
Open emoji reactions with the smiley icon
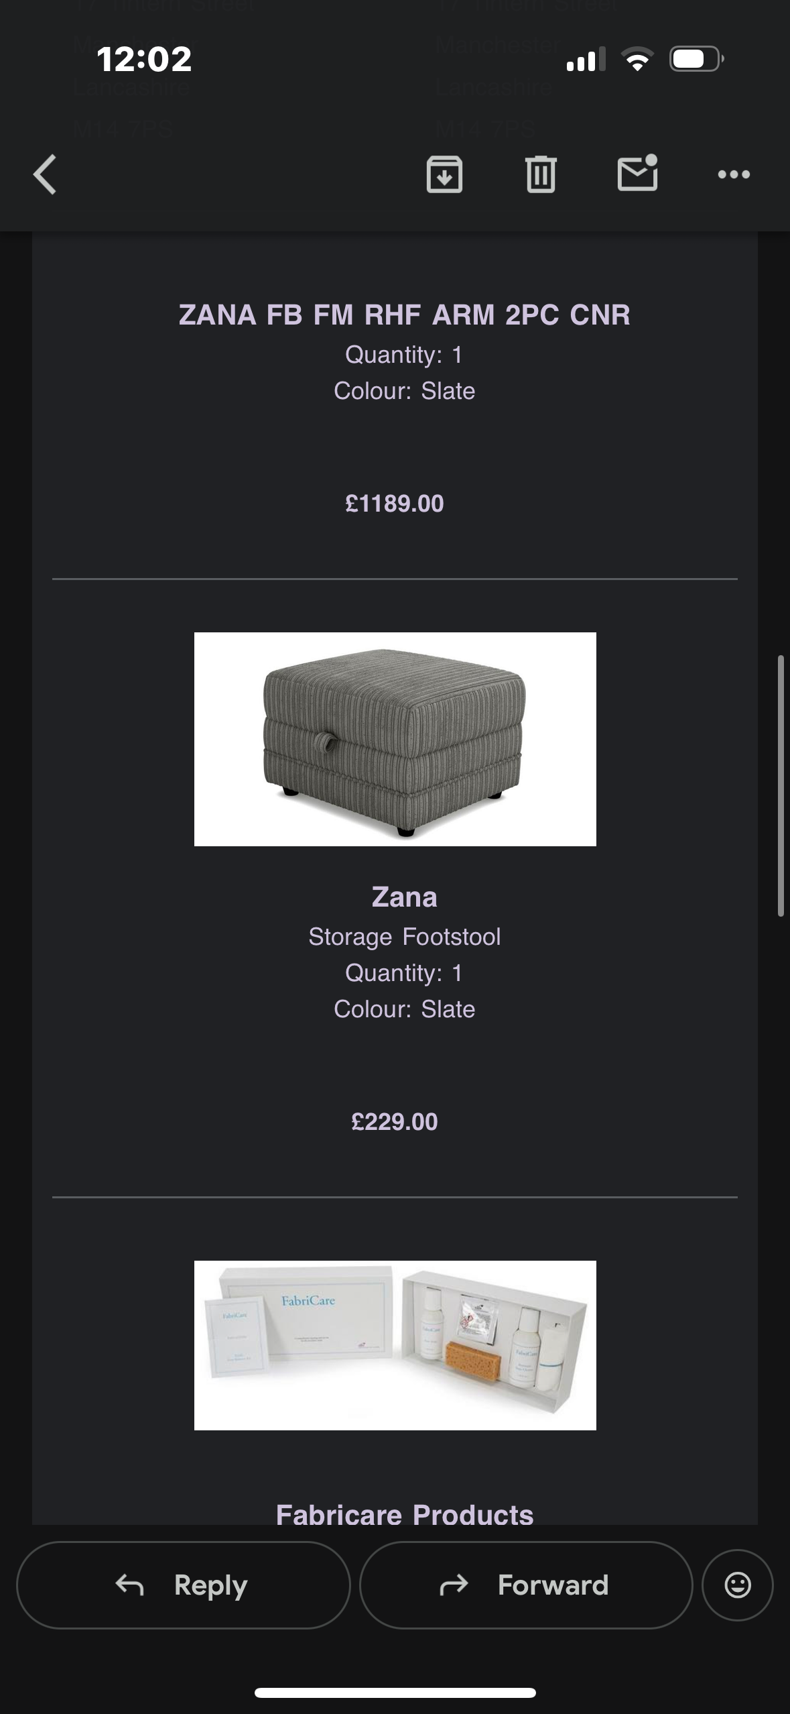[x=737, y=1585]
